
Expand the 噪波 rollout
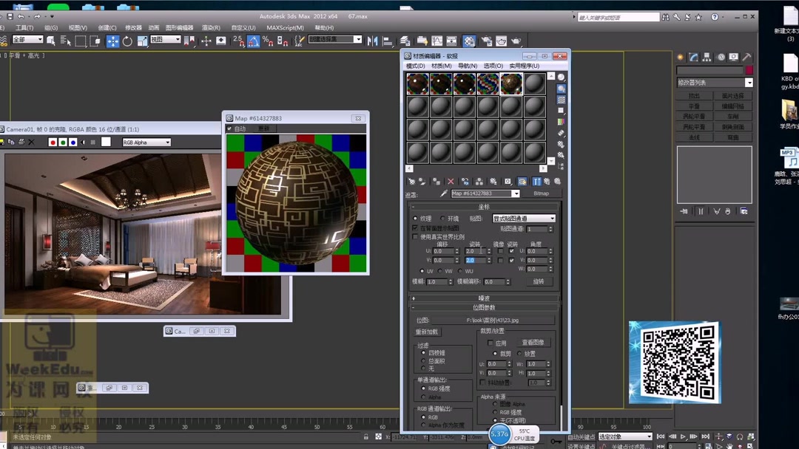click(485, 298)
